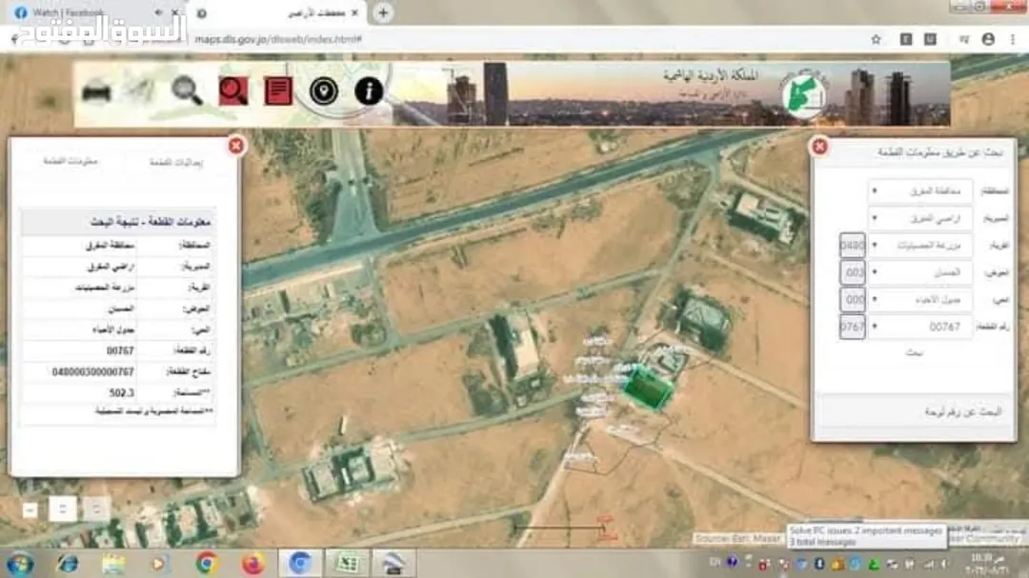Click the highlighted green parcel on the map
Screen dimensions: 1029x578
coord(648,389)
